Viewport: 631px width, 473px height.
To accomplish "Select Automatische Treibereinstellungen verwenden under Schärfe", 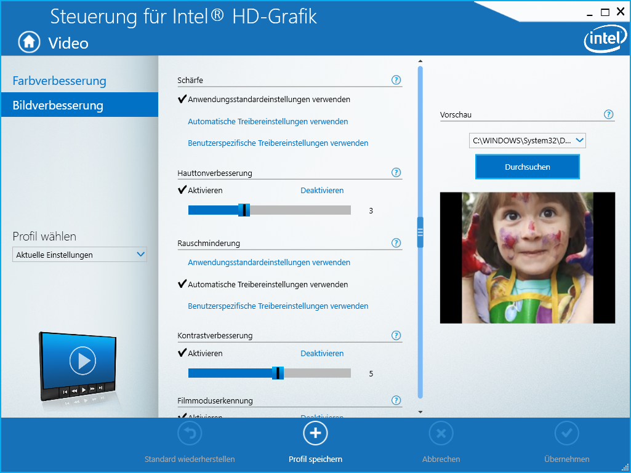I will tap(268, 121).
